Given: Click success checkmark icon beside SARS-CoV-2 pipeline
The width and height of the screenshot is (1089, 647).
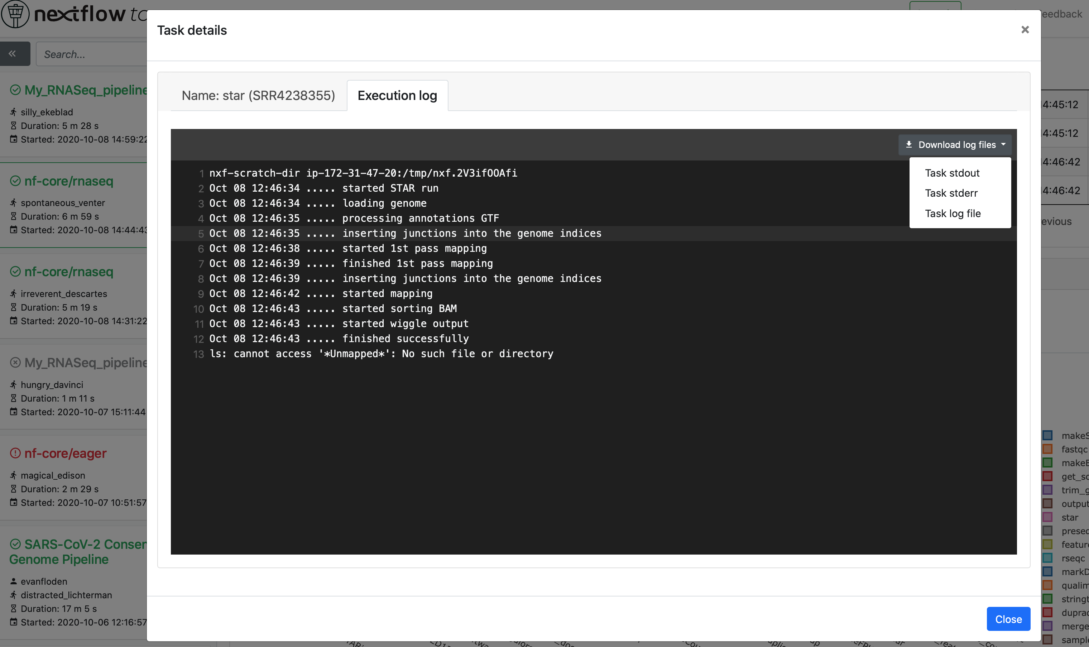Looking at the screenshot, I should click(15, 544).
